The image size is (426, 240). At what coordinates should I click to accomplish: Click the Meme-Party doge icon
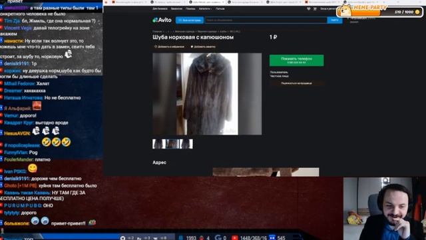tap(346, 11)
